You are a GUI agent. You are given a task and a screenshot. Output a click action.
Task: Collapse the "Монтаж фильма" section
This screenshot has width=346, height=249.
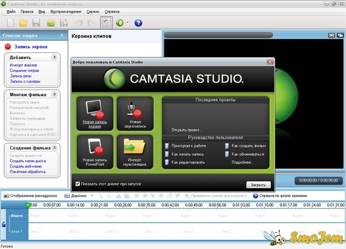pos(54,95)
